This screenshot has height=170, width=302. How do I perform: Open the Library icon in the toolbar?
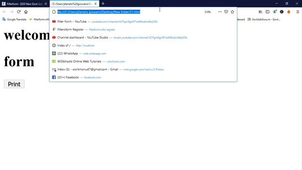260,12
